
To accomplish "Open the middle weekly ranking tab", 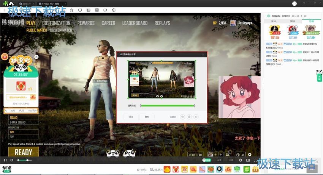I will (292, 21).
